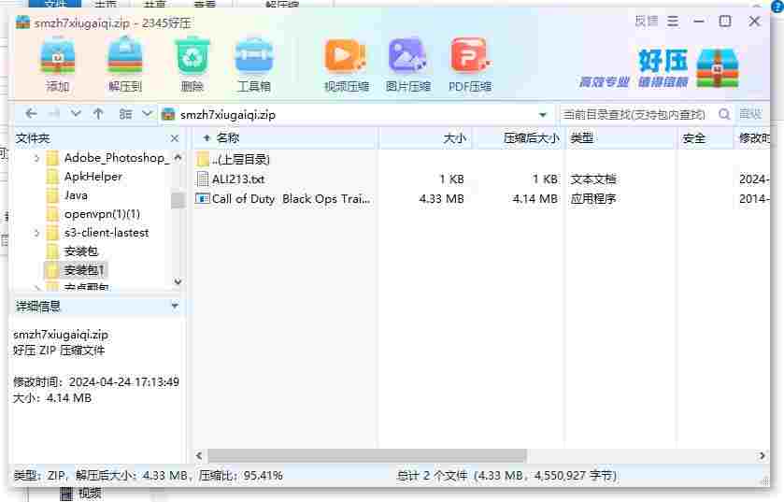The width and height of the screenshot is (784, 502).
Task: Click the 应用程序 type cell
Action: tap(593, 199)
